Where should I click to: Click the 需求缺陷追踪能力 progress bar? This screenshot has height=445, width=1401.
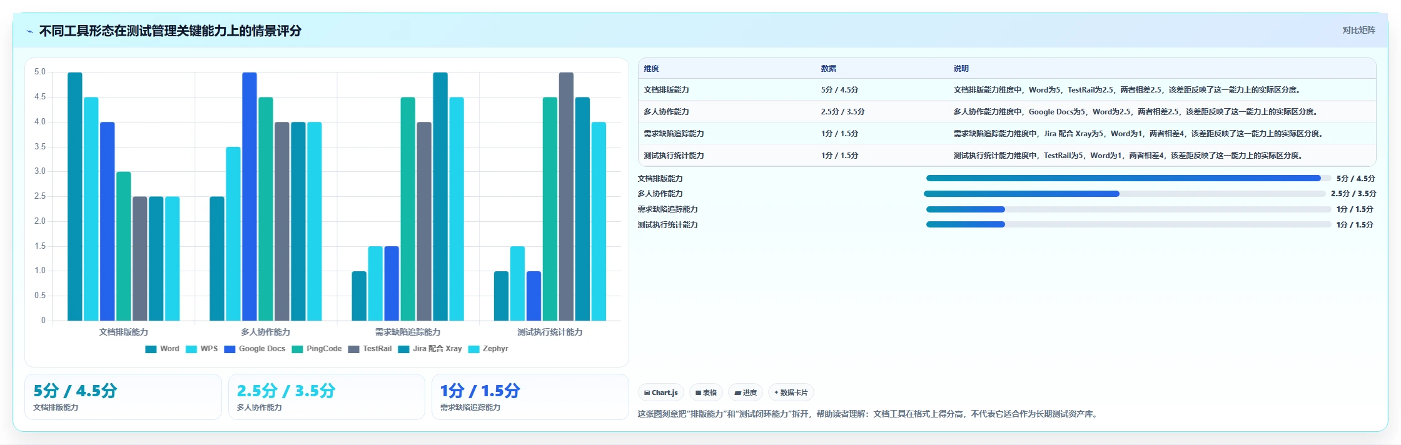click(1128, 209)
